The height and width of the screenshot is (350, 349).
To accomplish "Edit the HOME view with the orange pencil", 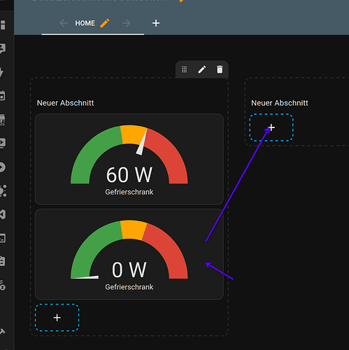I will [105, 23].
